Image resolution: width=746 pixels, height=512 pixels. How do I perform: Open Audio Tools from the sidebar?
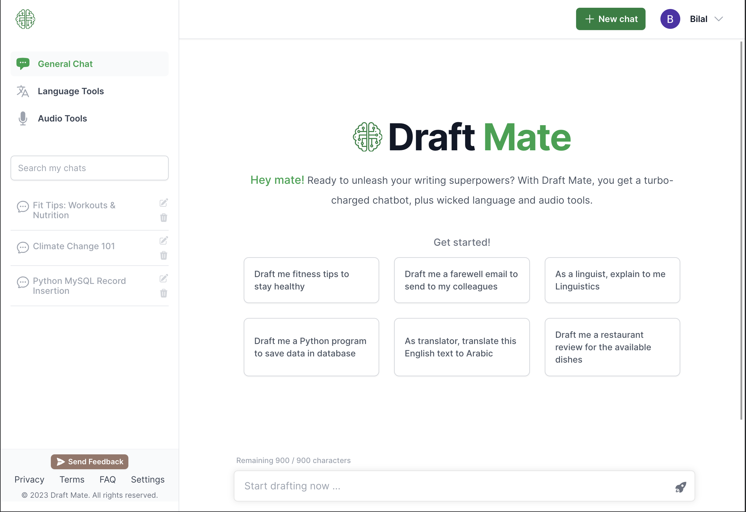tap(62, 118)
